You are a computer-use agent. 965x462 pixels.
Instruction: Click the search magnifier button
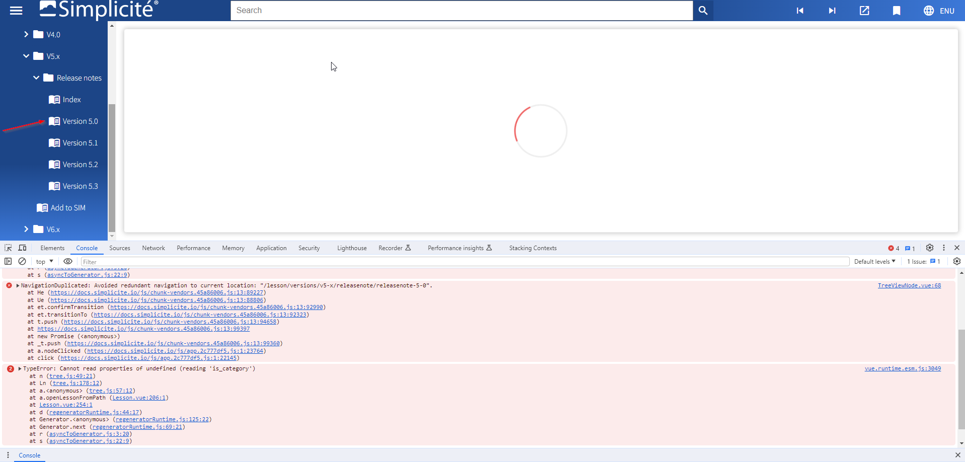tap(703, 11)
